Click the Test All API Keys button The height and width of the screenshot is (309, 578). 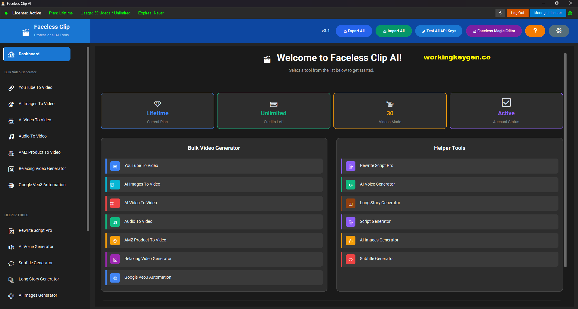click(439, 31)
